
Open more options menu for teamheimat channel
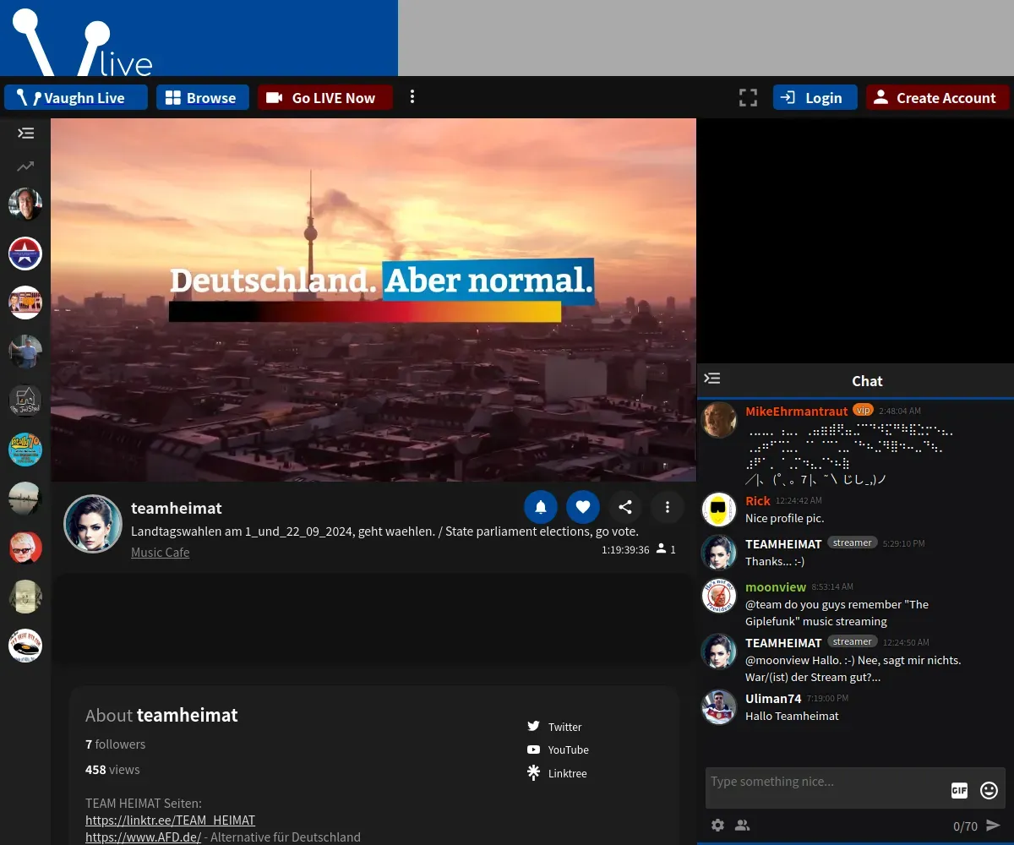tap(668, 507)
